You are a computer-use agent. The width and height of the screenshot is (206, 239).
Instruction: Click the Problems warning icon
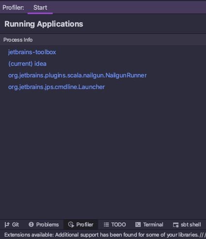tap(31, 224)
